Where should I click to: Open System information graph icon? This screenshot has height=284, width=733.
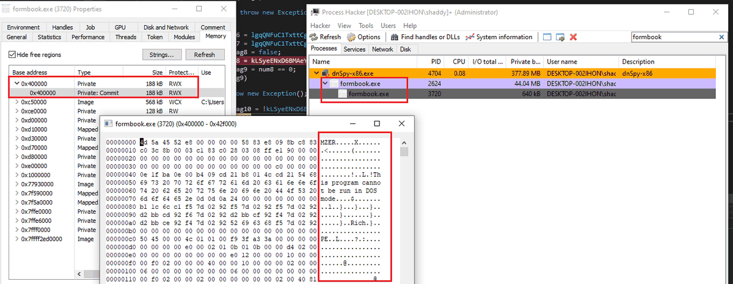[x=470, y=37]
